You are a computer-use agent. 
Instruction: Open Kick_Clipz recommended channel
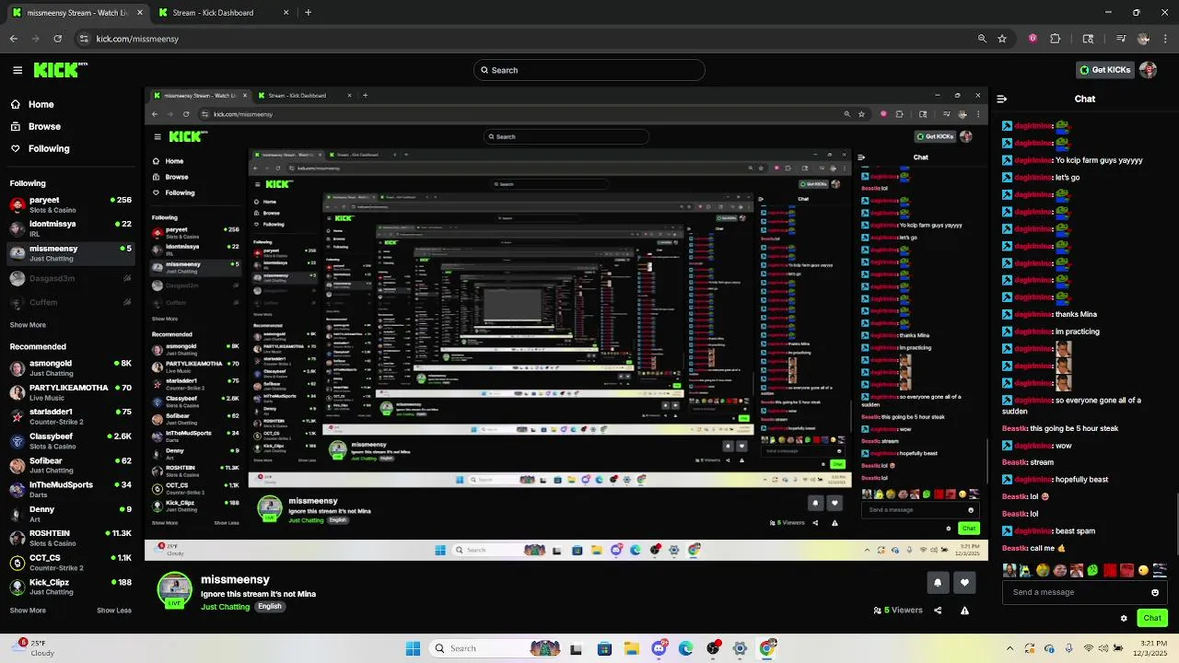pyautogui.click(x=70, y=587)
